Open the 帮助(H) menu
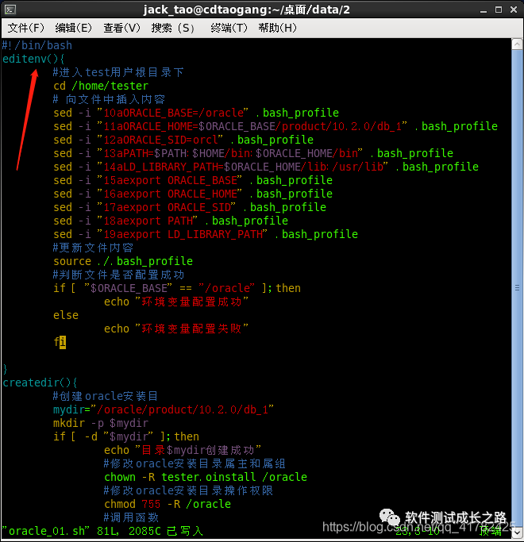 (277, 28)
